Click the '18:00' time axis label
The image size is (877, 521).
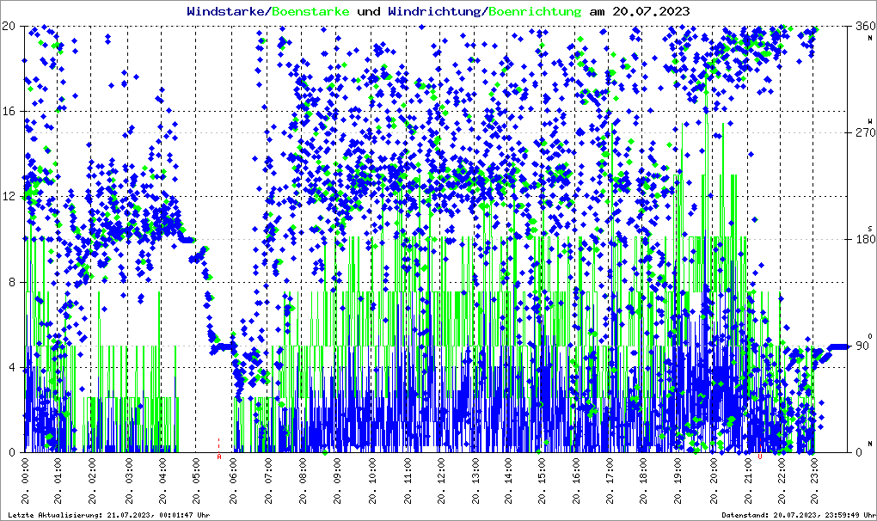click(x=643, y=470)
